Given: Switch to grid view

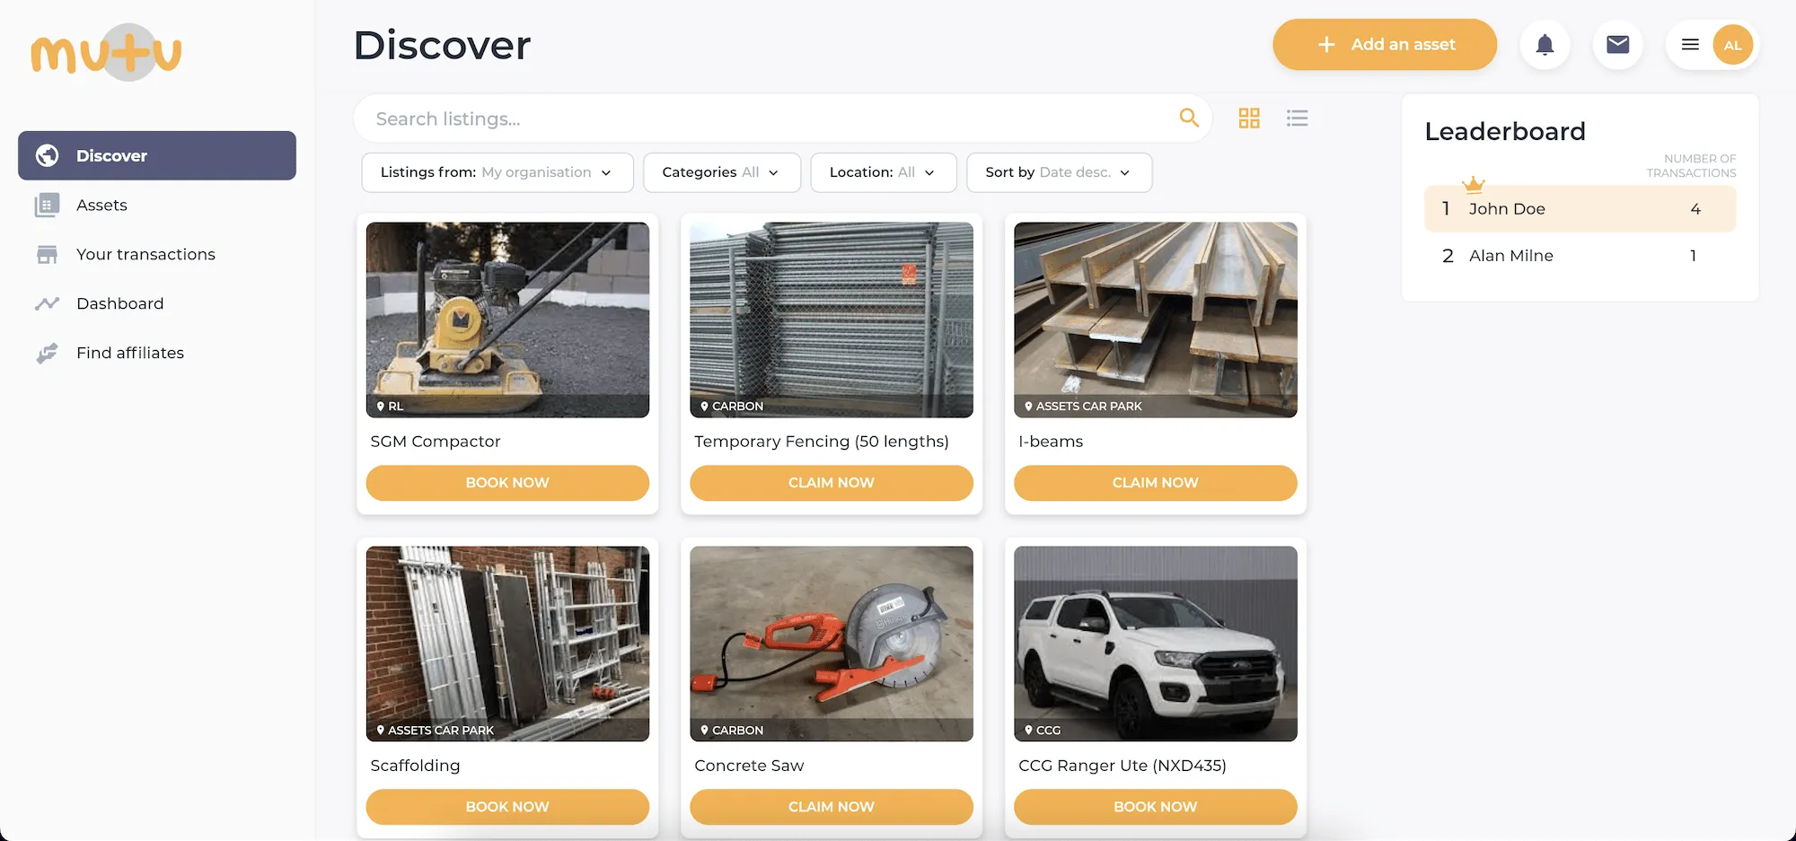Looking at the screenshot, I should 1249,118.
